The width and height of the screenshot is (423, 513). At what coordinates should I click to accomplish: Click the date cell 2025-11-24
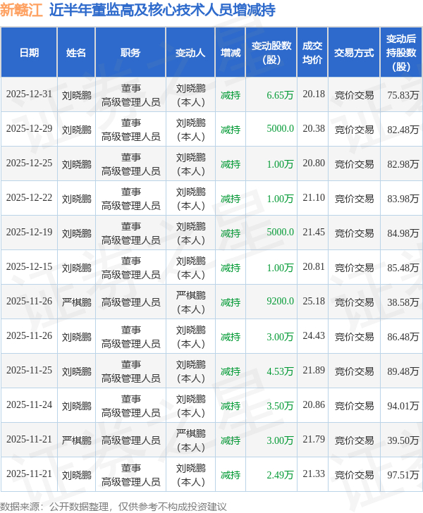[x=29, y=405]
